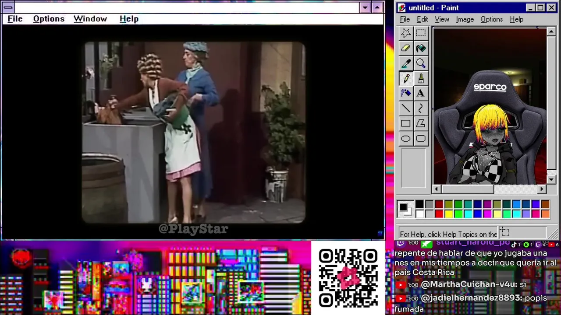The width and height of the screenshot is (561, 315).
Task: Select the Brush tool in Paint
Action: pyautogui.click(x=421, y=78)
